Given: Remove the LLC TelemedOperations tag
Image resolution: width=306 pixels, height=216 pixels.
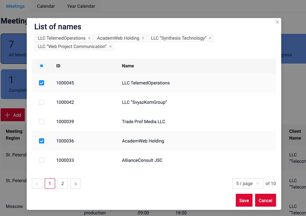Looking at the screenshot, I should click(x=89, y=38).
